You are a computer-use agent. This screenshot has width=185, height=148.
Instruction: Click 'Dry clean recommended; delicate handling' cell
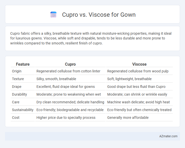click(70, 102)
